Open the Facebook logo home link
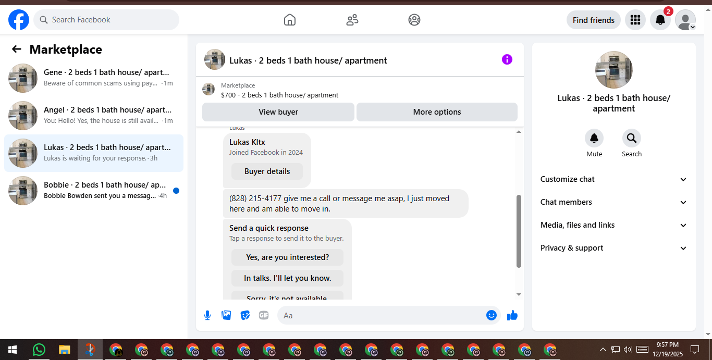The width and height of the screenshot is (712, 360). coord(19,20)
